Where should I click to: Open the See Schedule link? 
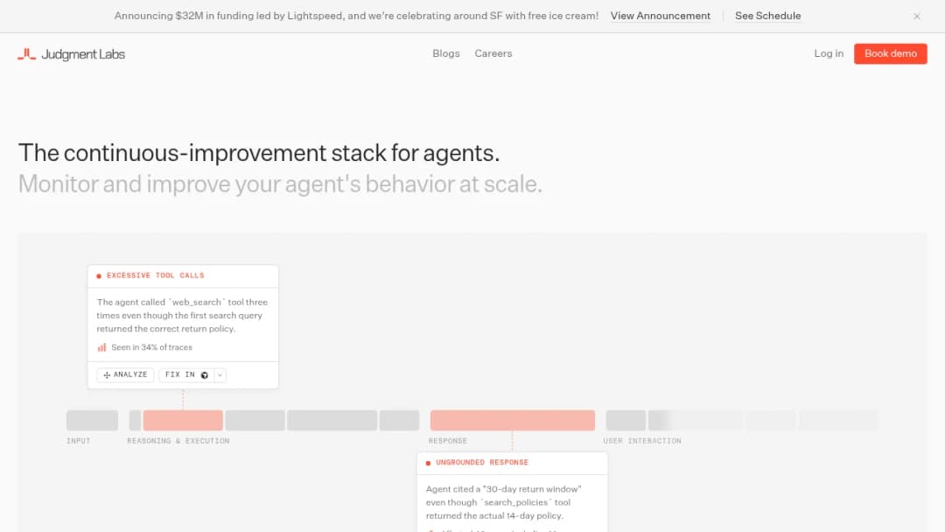point(768,17)
